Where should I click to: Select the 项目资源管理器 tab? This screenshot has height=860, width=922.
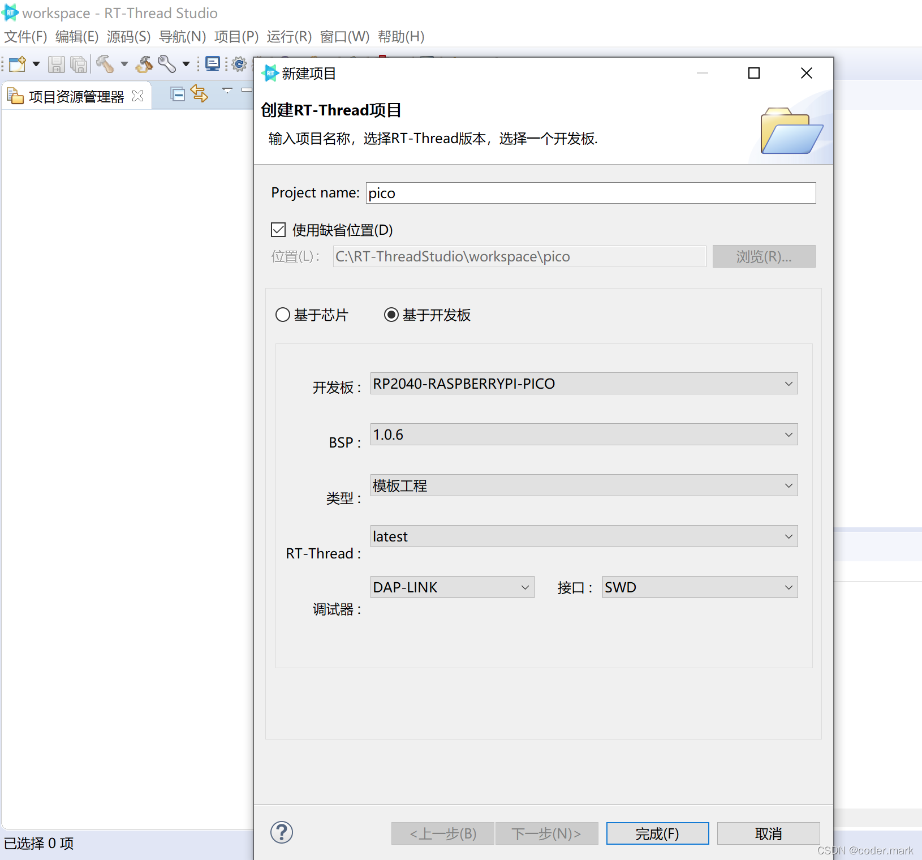pyautogui.click(x=76, y=97)
